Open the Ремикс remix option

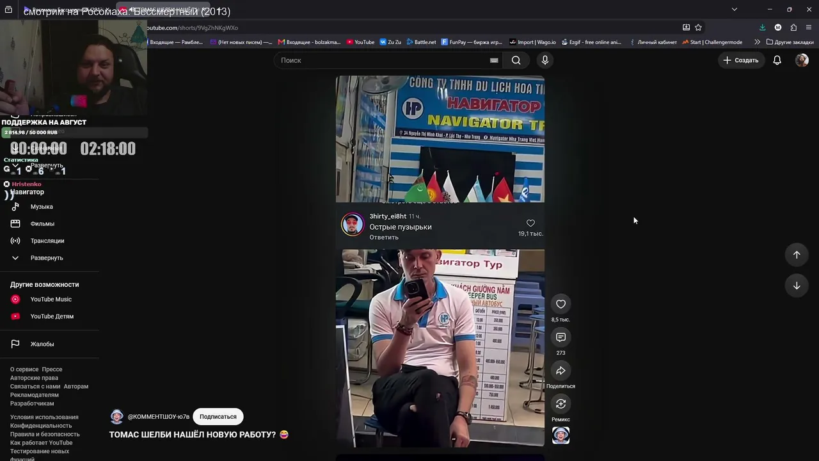(561, 403)
